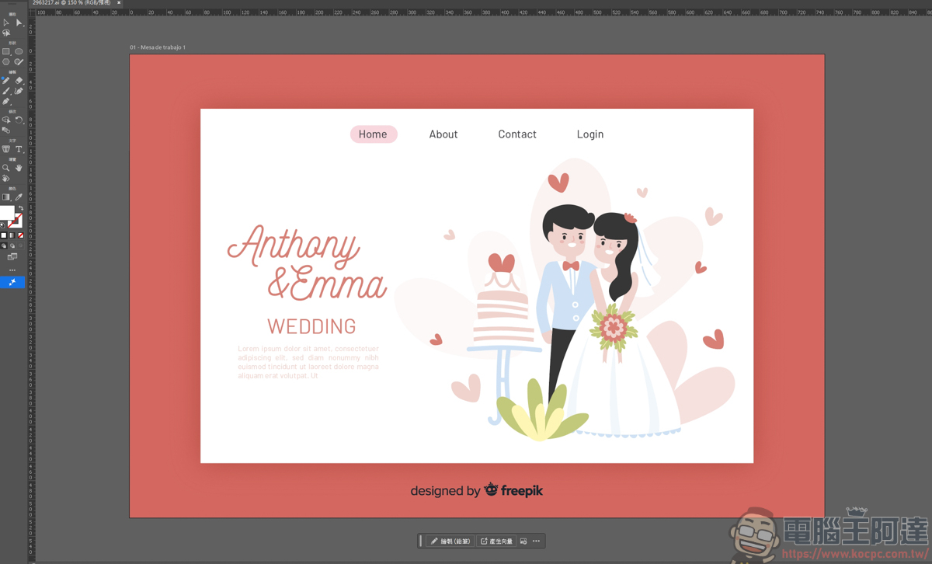Viewport: 932px width, 564px height.
Task: Select the Direct Selection arrow tool
Action: [x=19, y=23]
